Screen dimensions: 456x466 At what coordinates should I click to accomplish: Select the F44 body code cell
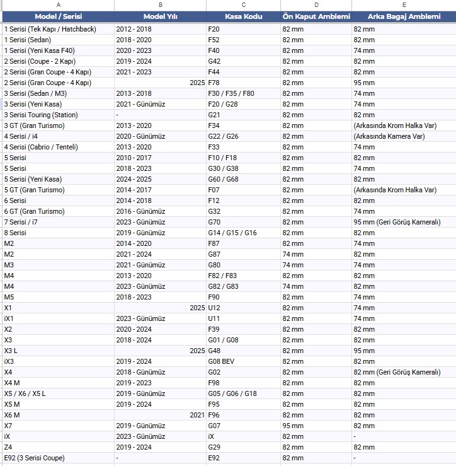coord(244,72)
